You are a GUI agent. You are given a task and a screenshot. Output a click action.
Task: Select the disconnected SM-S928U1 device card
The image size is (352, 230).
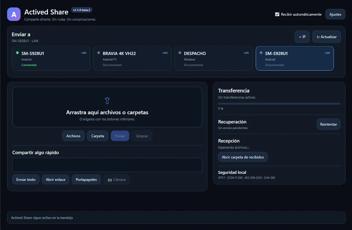coord(295,58)
